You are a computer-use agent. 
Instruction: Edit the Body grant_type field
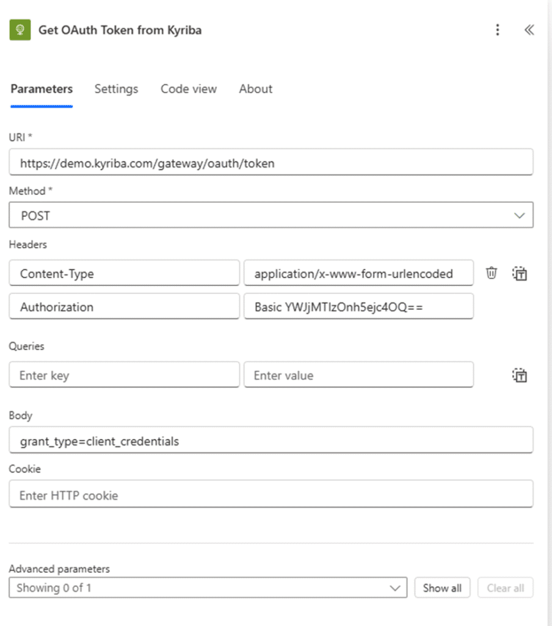pos(271,441)
